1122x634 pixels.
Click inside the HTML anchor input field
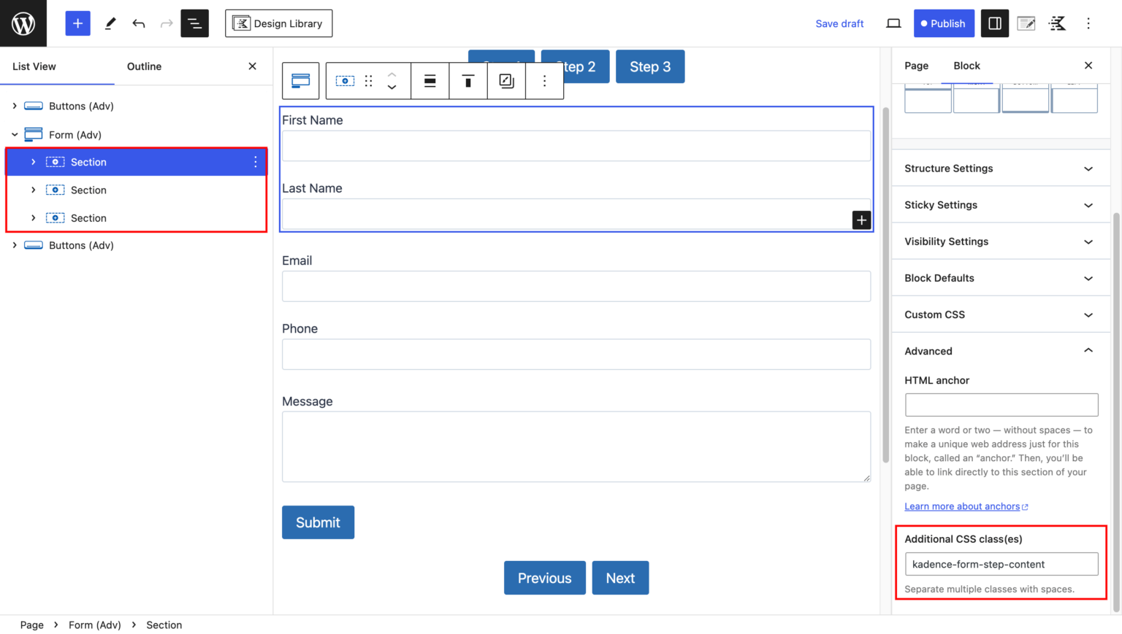pos(1001,404)
